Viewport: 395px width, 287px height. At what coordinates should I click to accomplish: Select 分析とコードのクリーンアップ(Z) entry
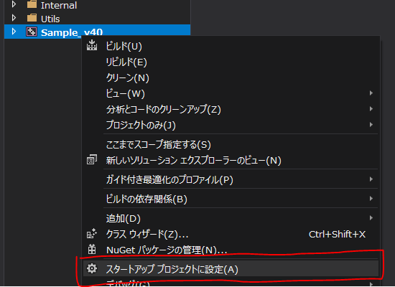click(231, 109)
